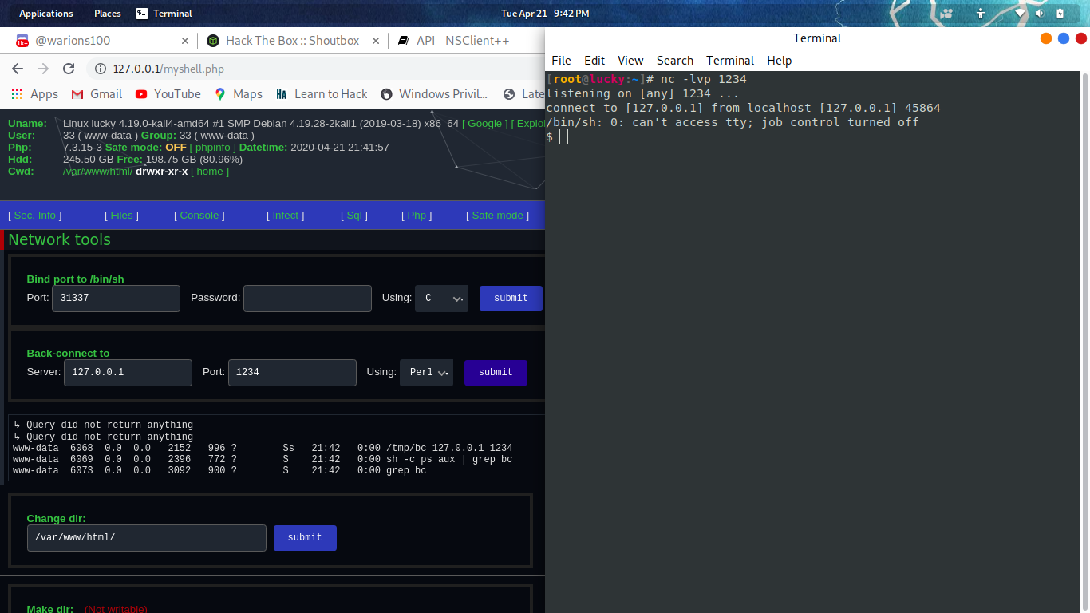Open the Terminal Search menu
The width and height of the screenshot is (1090, 613).
675,61
